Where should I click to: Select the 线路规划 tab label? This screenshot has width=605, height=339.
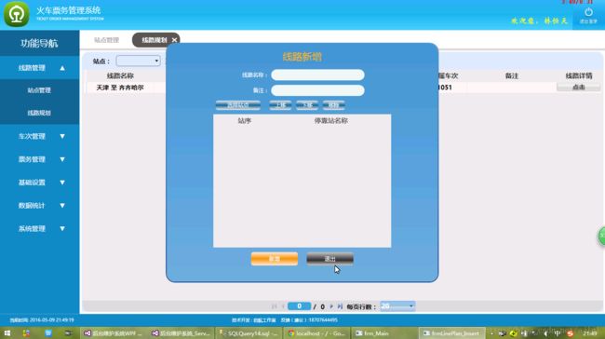pyautogui.click(x=154, y=40)
